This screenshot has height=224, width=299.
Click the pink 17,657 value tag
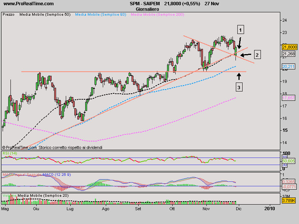pyautogui.click(x=289, y=98)
